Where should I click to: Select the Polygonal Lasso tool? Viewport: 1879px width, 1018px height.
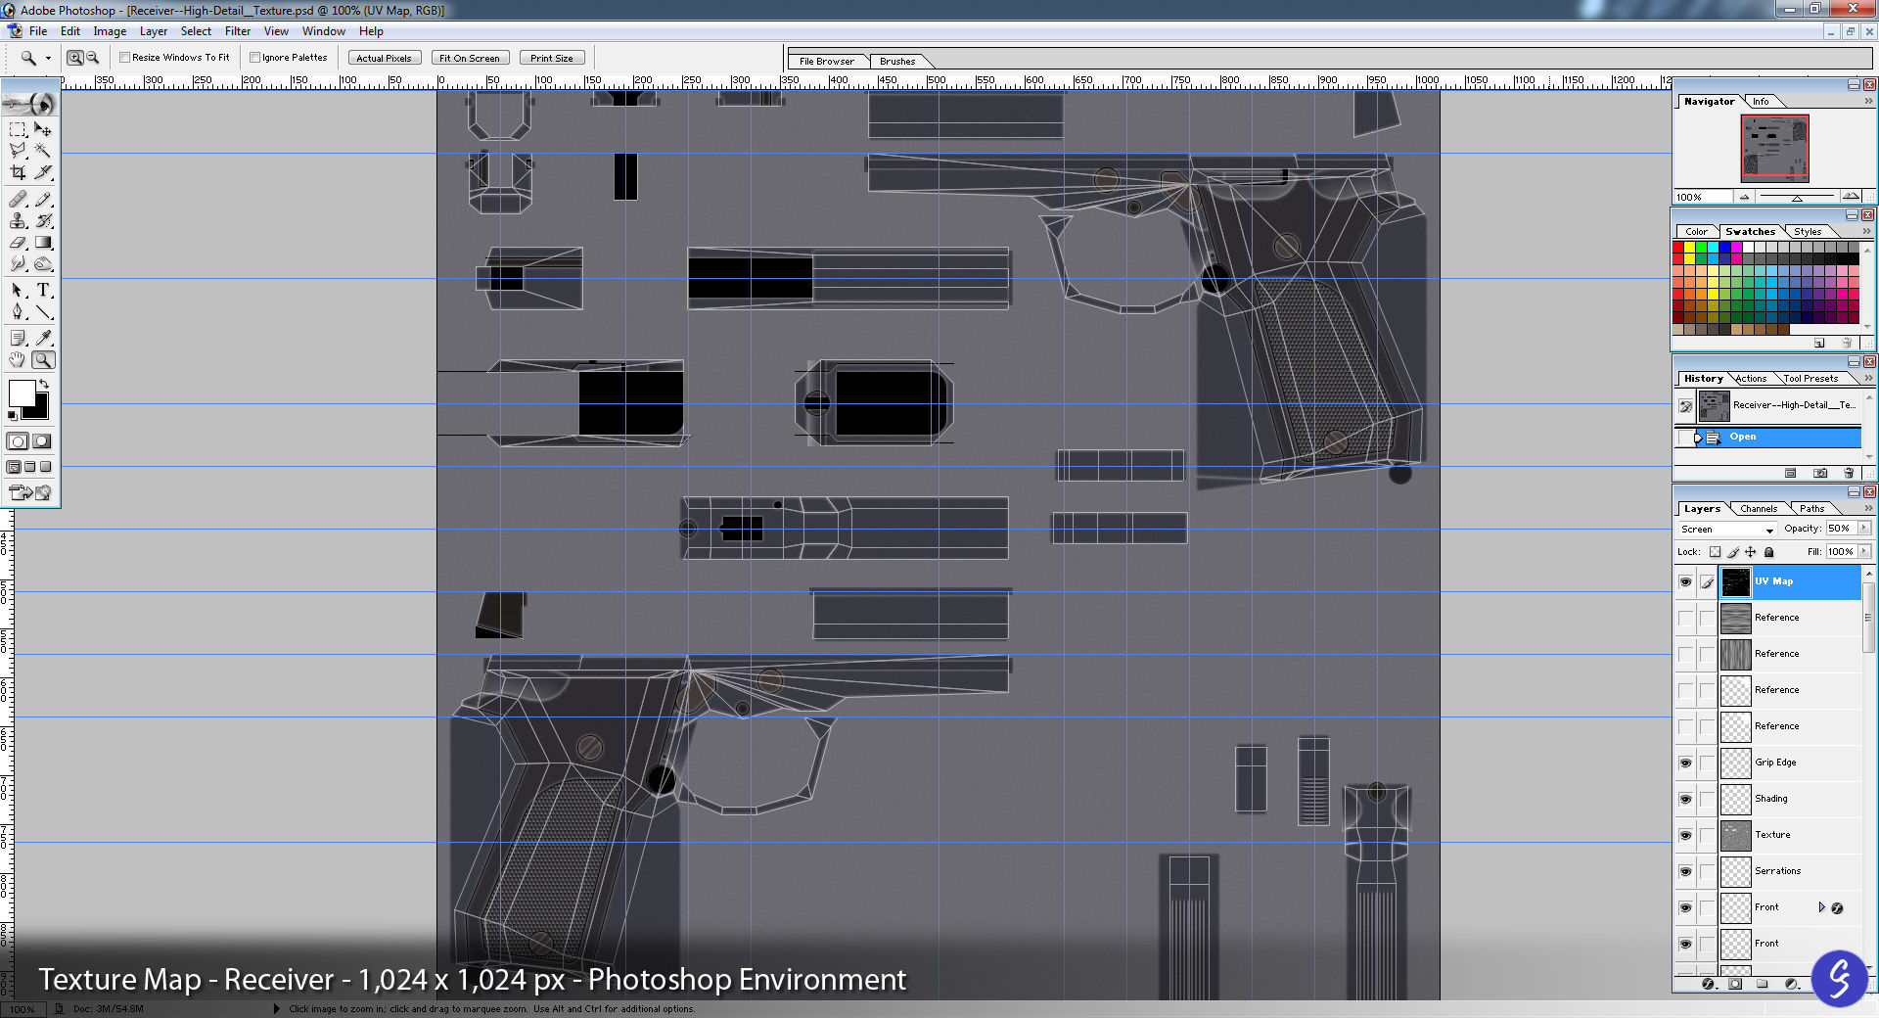pyautogui.click(x=18, y=151)
